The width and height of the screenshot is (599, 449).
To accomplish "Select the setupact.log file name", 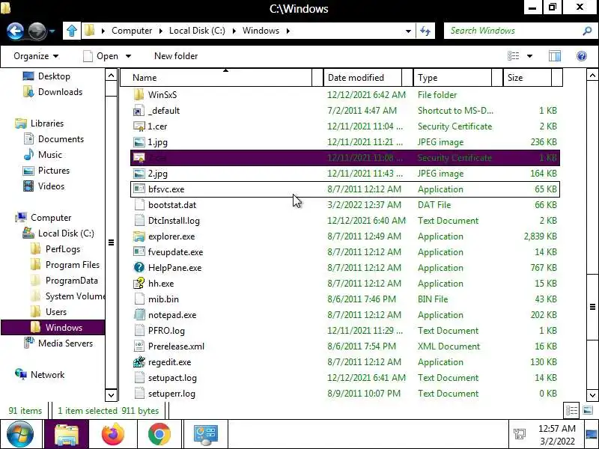I will click(x=173, y=378).
